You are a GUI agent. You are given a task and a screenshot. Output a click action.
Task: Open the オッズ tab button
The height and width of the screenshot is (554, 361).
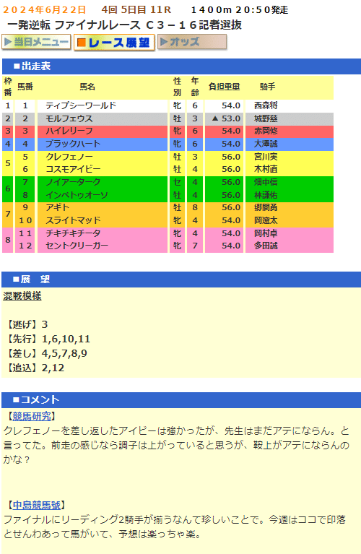192,42
